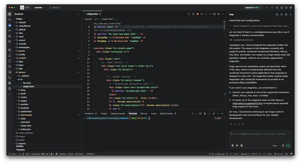Copy the Trae response

[x=231, y=124]
